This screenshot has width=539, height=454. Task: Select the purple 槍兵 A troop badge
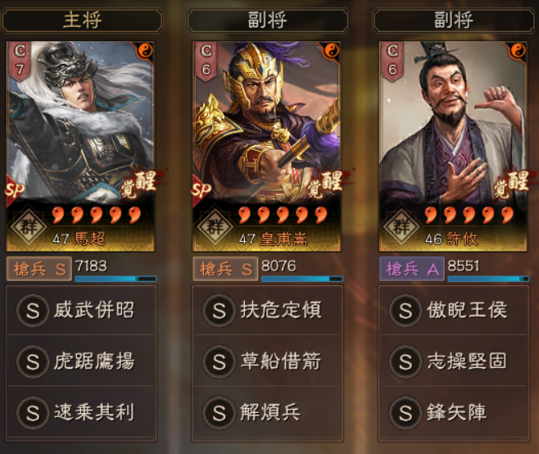411,269
